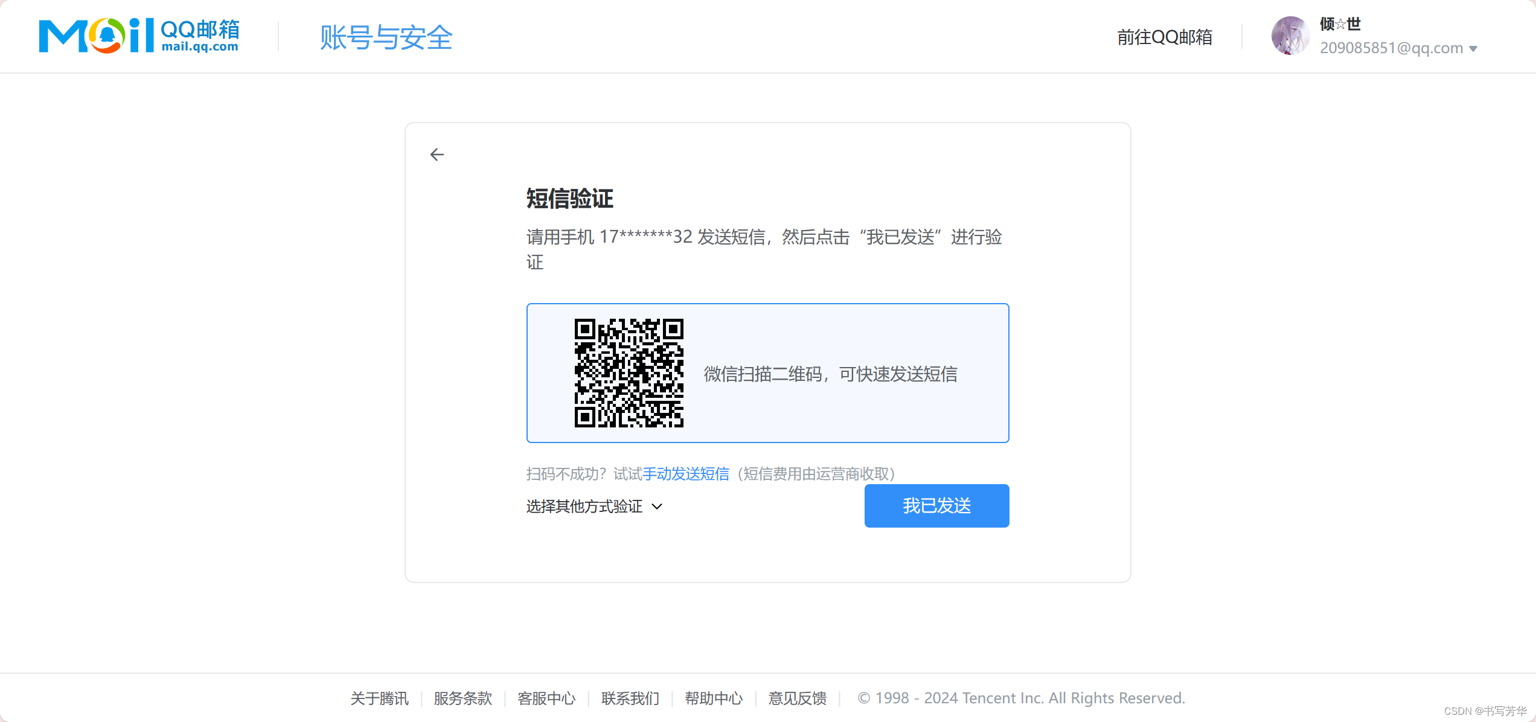Viewport: 1536px width, 722px height.
Task: Open 关于腾讯 footer link
Action: pos(379,698)
